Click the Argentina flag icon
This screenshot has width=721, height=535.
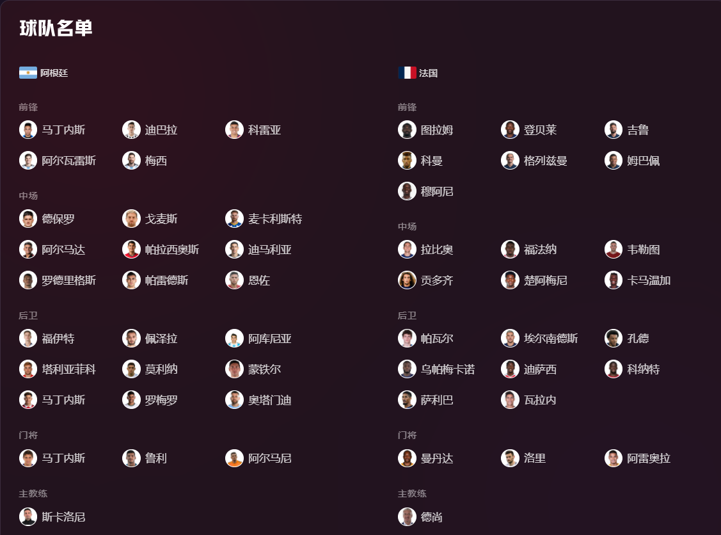(x=28, y=73)
